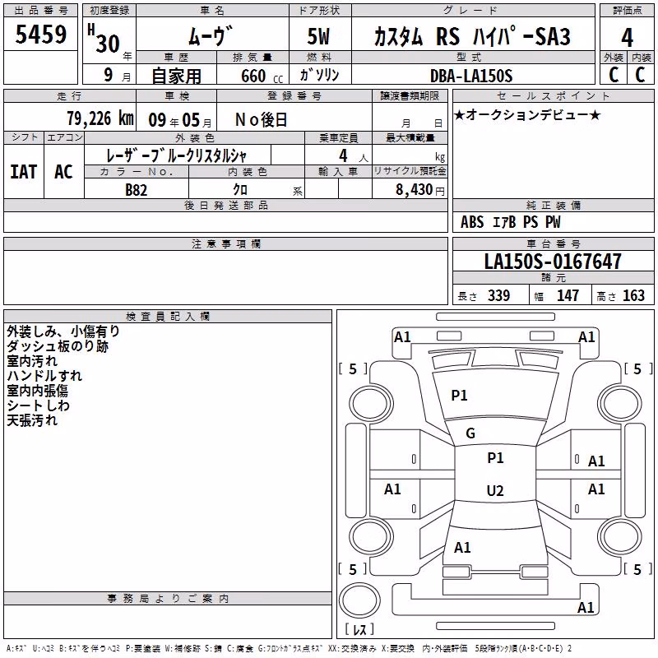Image resolution: width=658 pixels, height=658 pixels.
Task: Select inspector note 室内汚れ
Action: pos(32,361)
